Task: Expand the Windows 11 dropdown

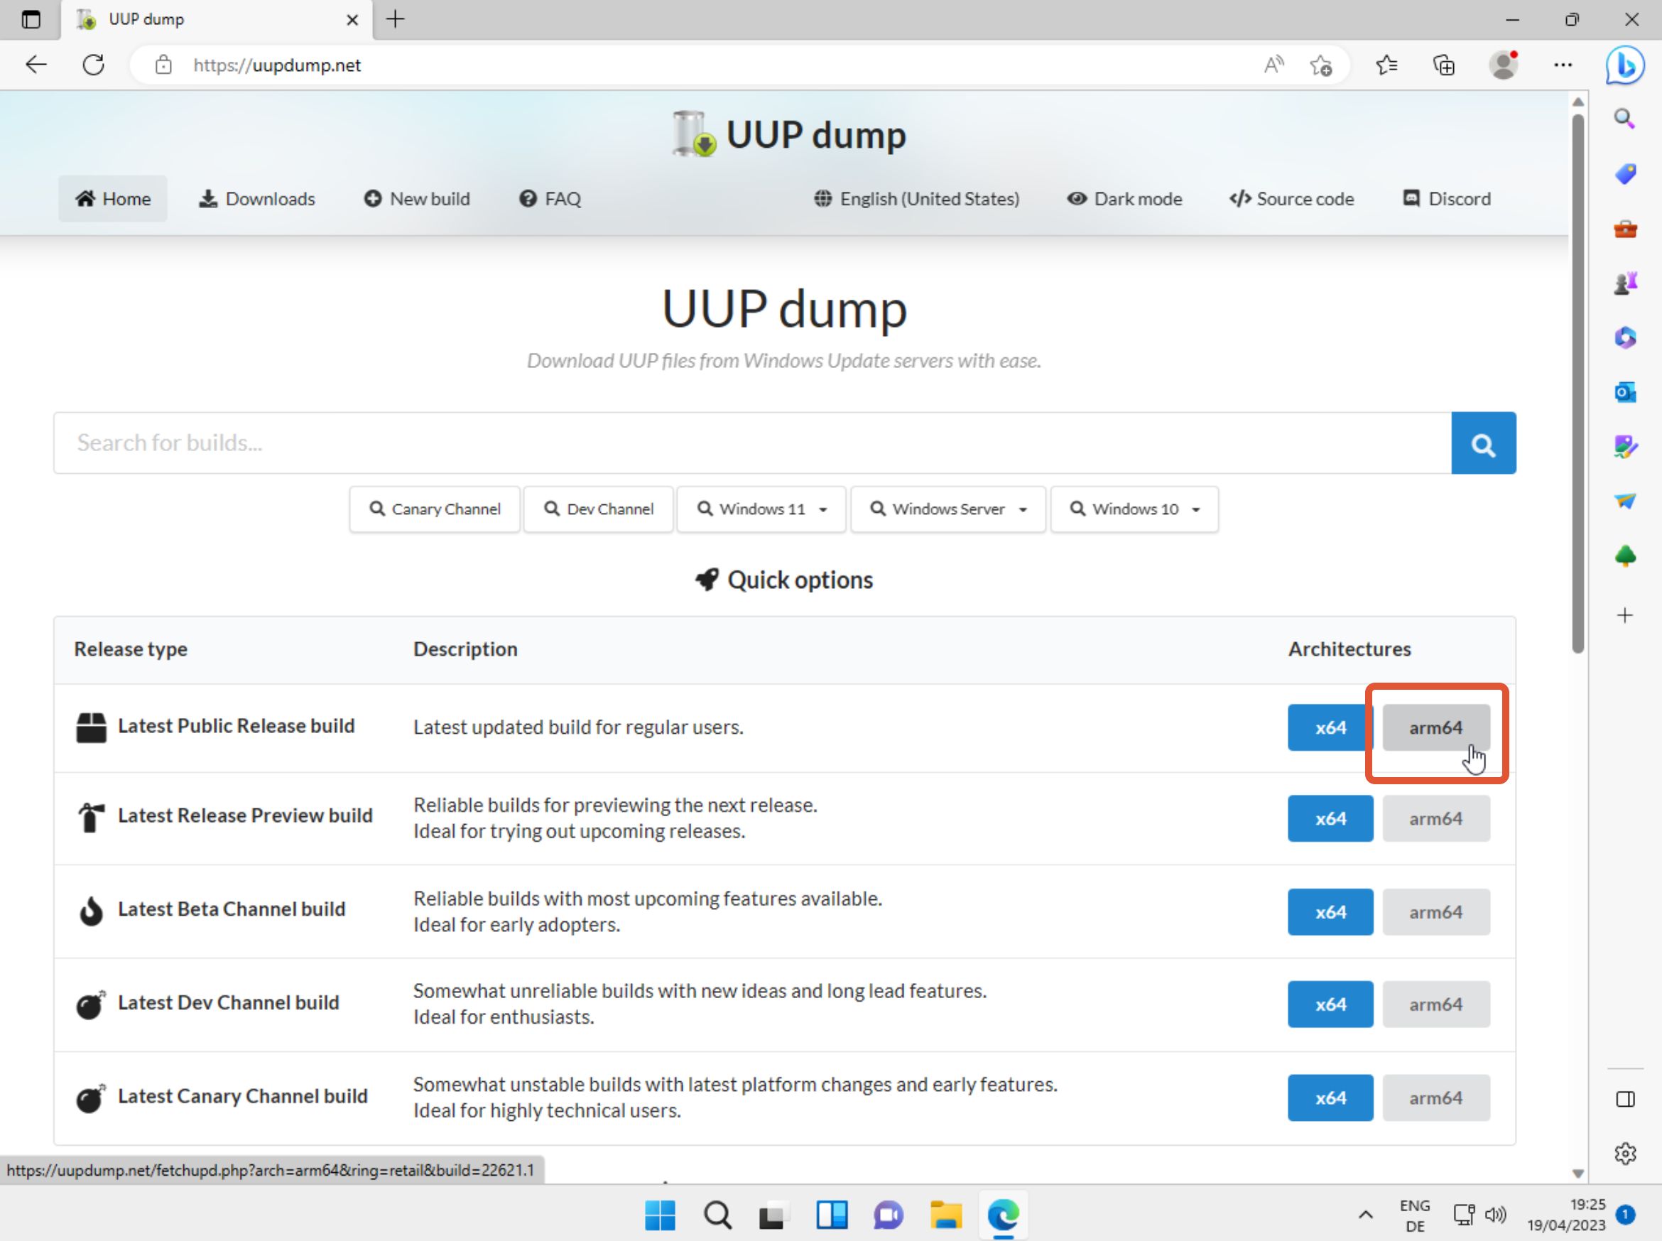Action: [x=761, y=509]
